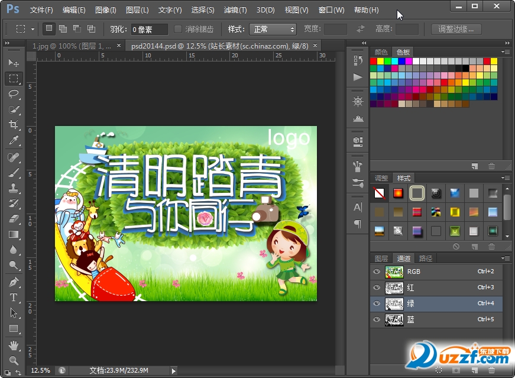Select the Hand tool
This screenshot has width=515, height=378.
click(13, 345)
